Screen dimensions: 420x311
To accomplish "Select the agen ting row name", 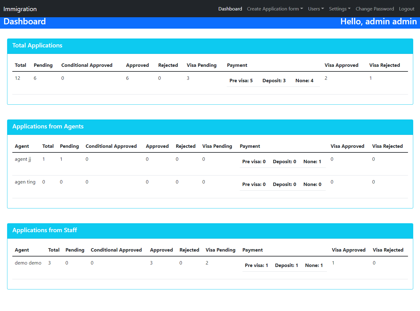I will click(x=25, y=182).
